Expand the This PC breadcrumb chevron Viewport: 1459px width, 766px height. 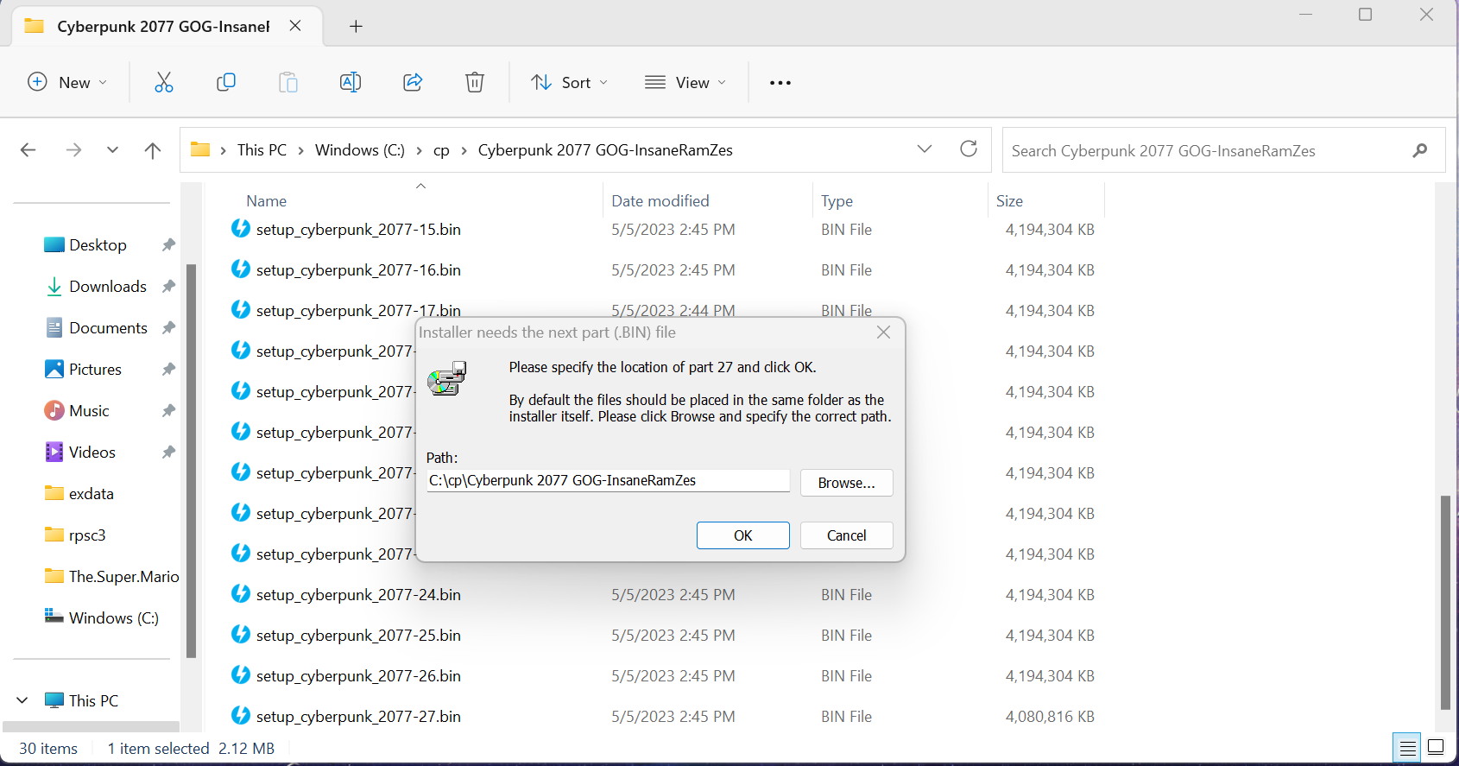301,150
